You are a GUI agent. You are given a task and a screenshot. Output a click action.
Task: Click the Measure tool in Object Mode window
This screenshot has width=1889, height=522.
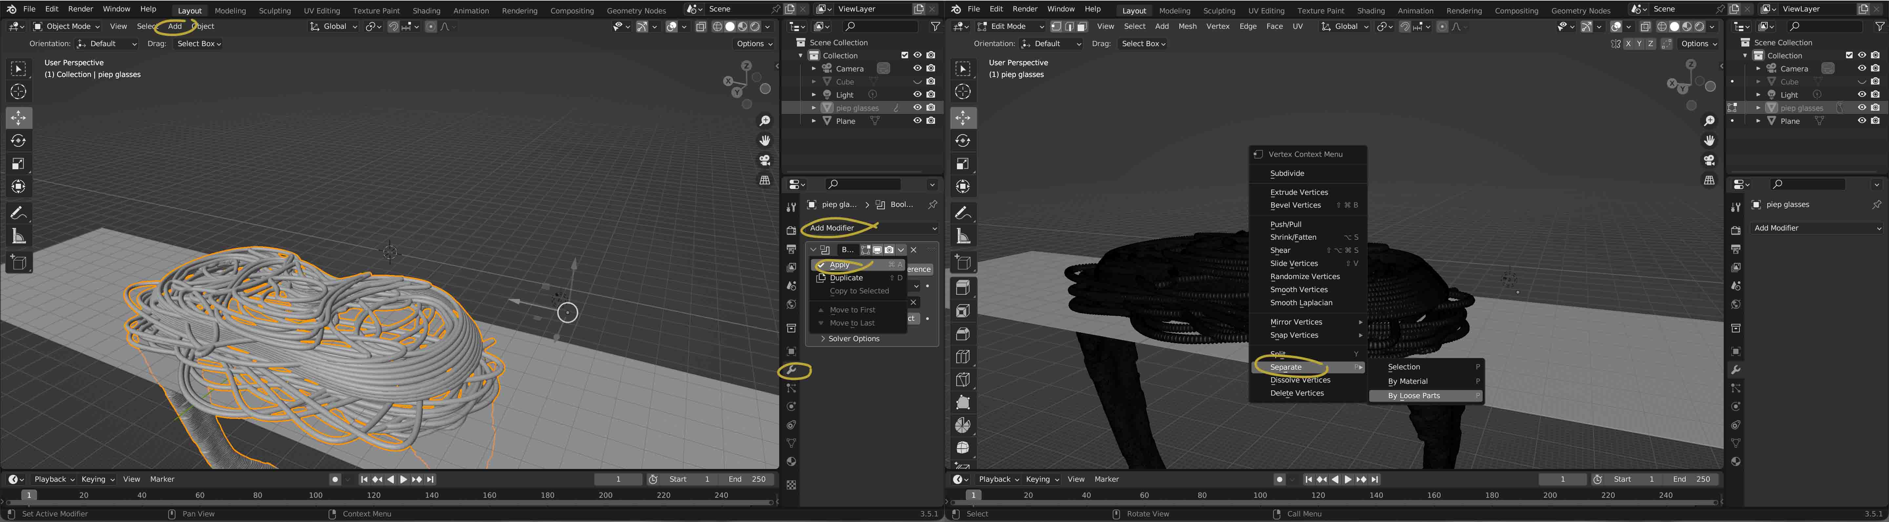pyautogui.click(x=19, y=236)
